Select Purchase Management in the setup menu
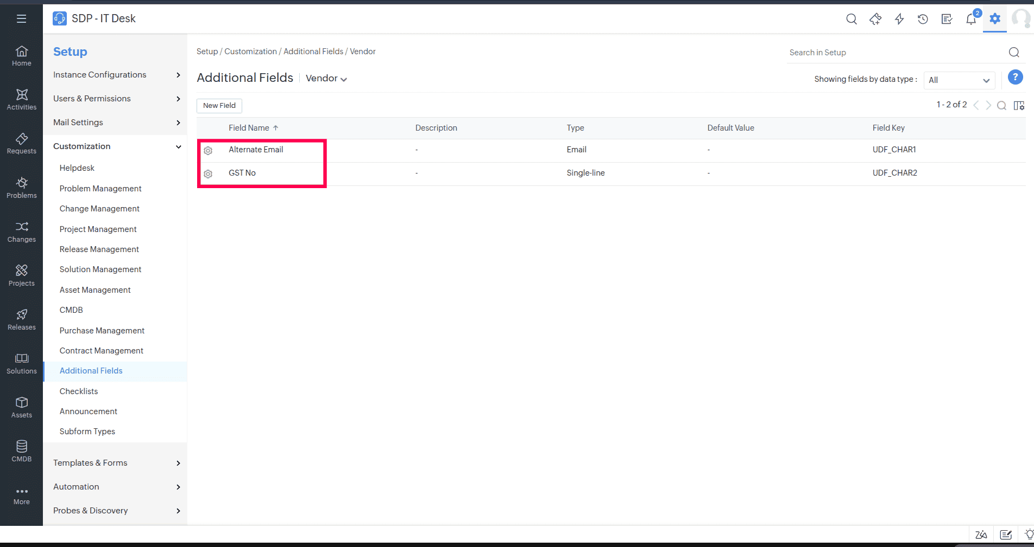The width and height of the screenshot is (1034, 547). click(102, 331)
